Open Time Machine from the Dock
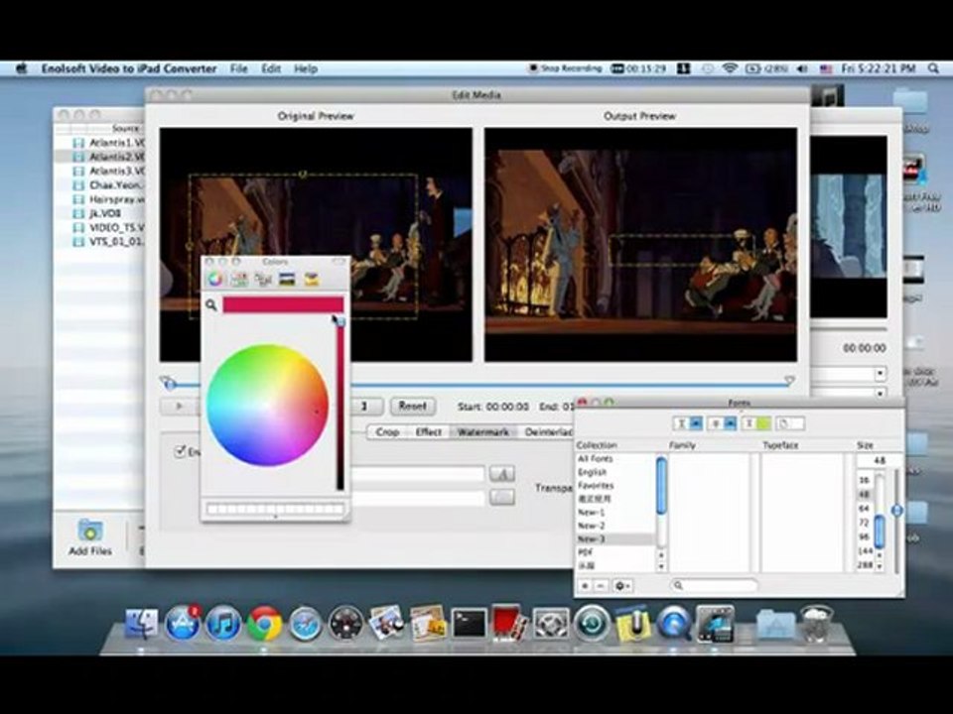953x714 pixels. tap(592, 624)
